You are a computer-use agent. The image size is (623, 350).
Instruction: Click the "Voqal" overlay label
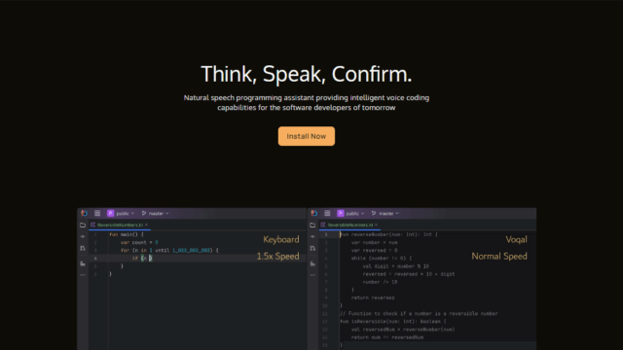point(516,240)
